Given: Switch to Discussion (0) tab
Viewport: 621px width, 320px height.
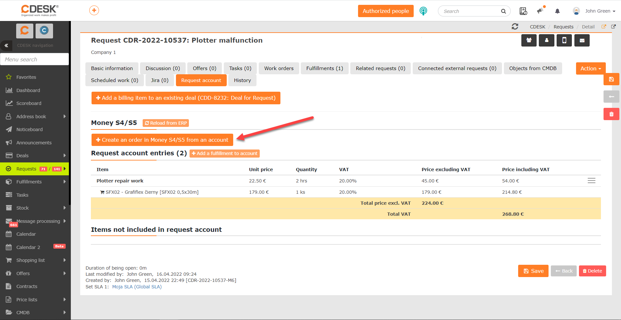Looking at the screenshot, I should (x=163, y=68).
